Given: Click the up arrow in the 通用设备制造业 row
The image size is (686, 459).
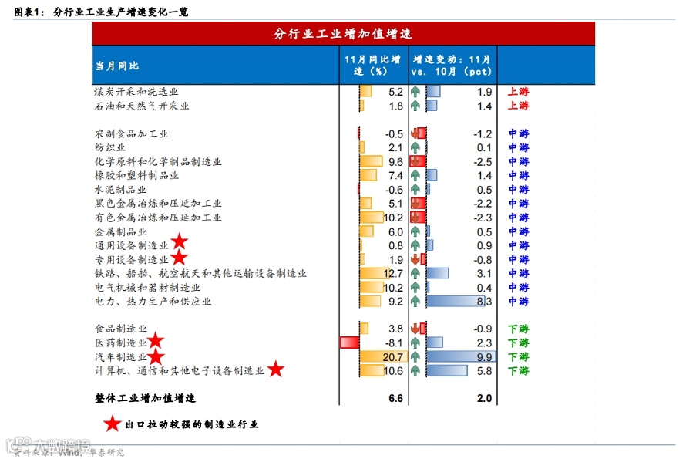Looking at the screenshot, I should [x=415, y=246].
